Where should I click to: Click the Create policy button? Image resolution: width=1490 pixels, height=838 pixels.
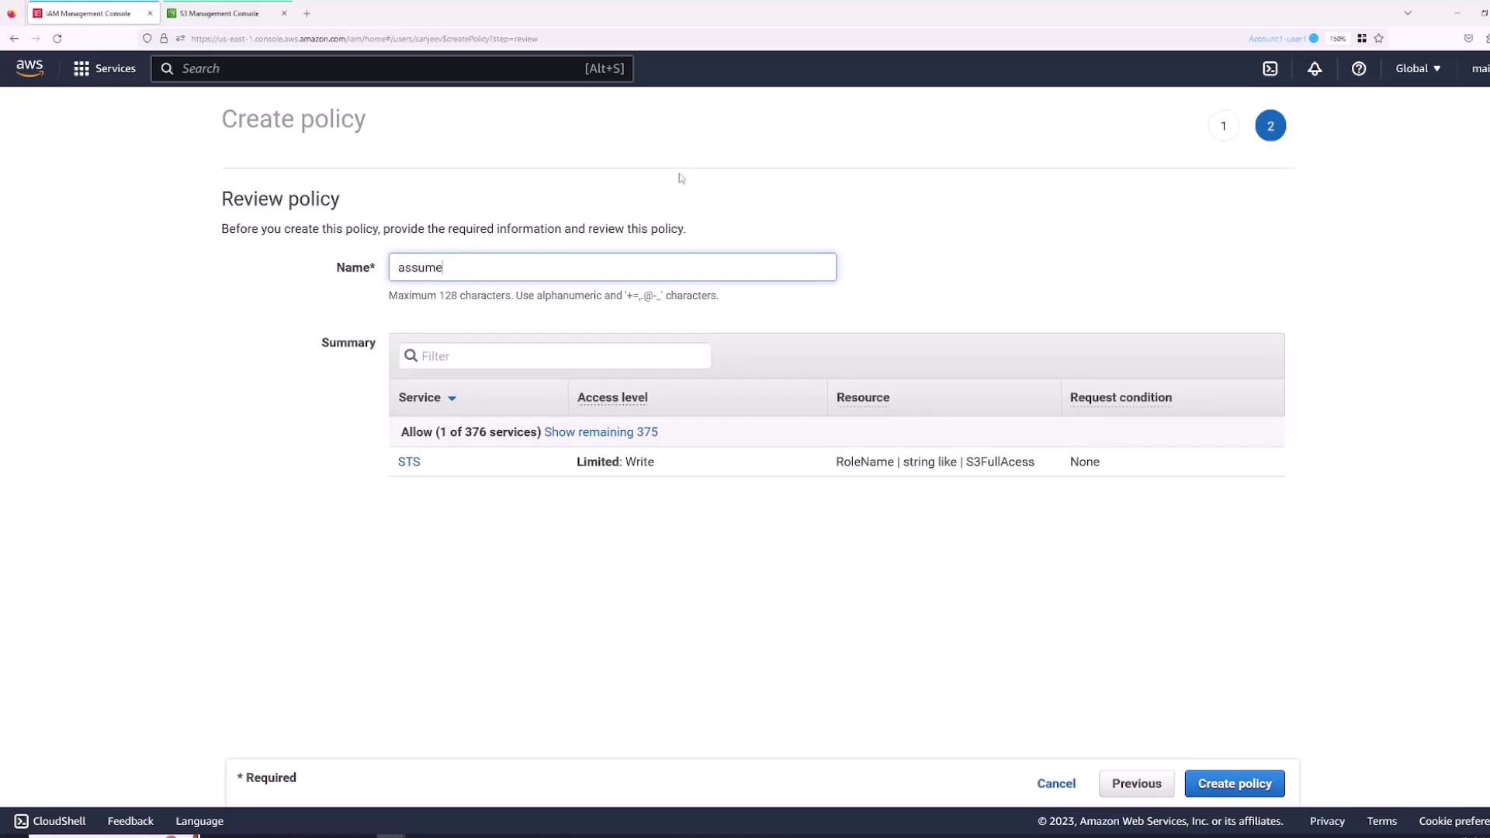coord(1234,784)
